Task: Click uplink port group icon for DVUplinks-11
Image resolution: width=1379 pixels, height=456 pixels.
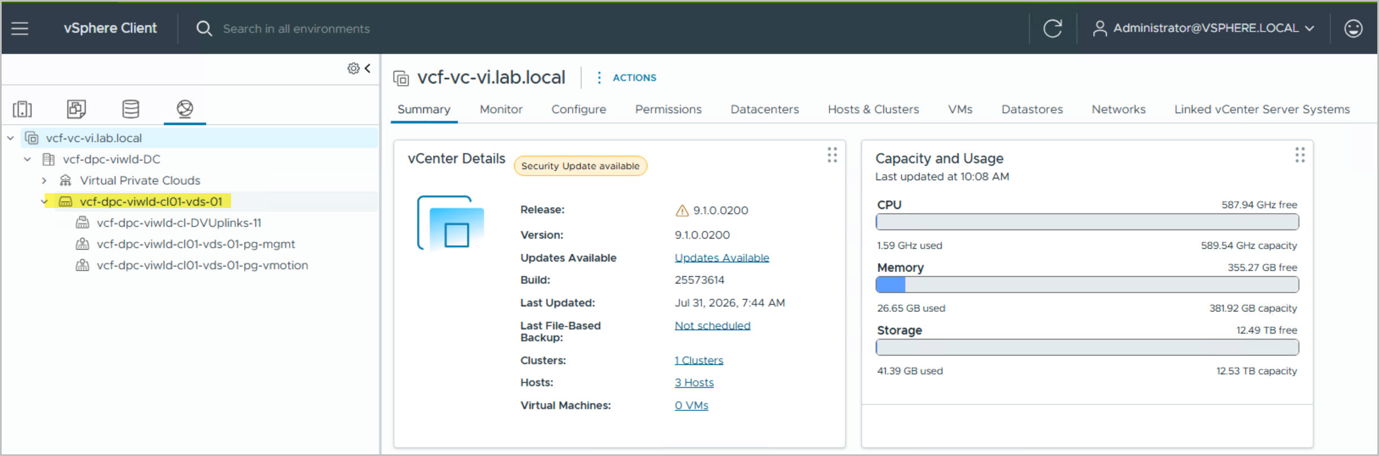Action: pos(82,223)
